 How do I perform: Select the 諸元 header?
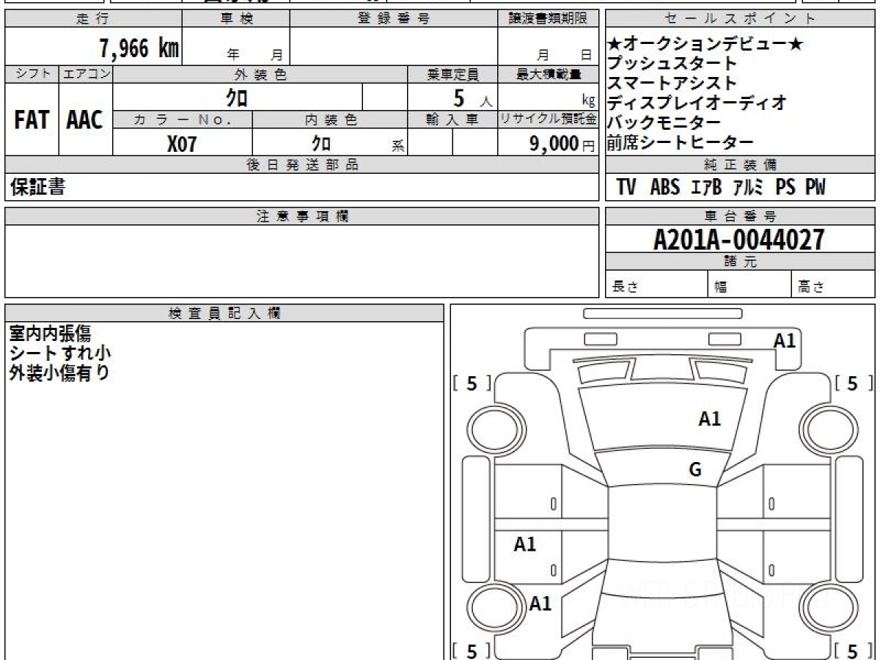(741, 262)
